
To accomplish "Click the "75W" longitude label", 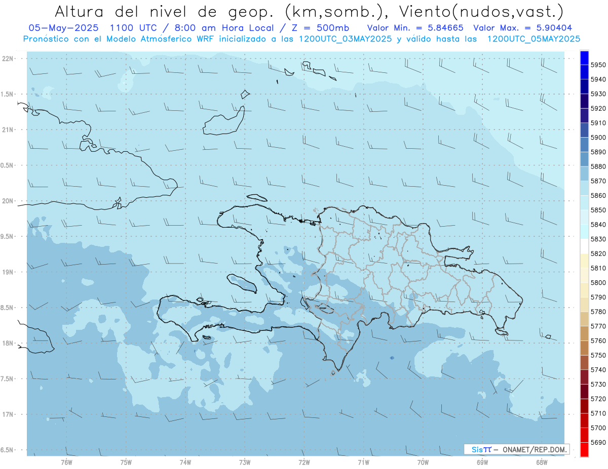I will point(126,462).
